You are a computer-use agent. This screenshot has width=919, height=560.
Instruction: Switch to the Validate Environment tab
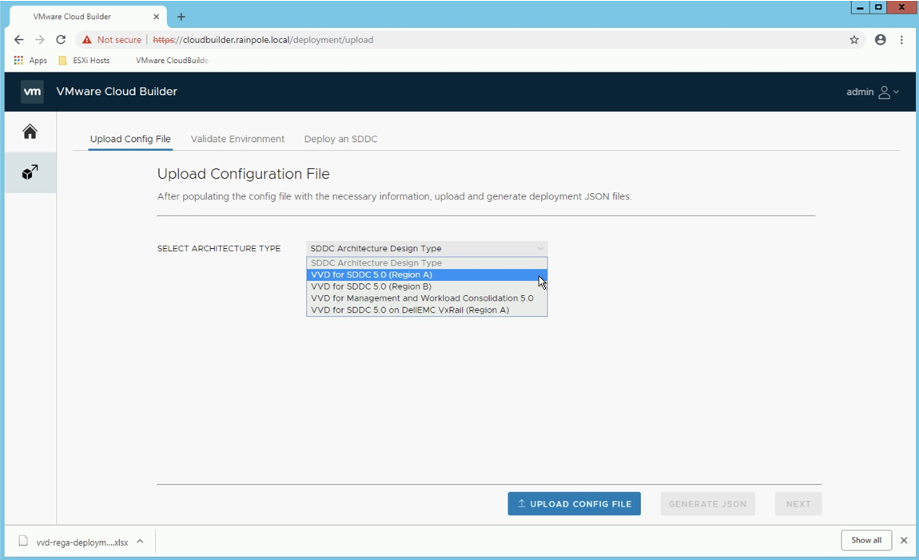237,139
